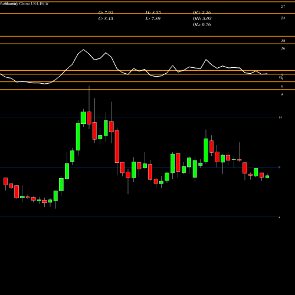Click the OH: 5.03 readout
The image size is (295, 295).
[x=202, y=19]
